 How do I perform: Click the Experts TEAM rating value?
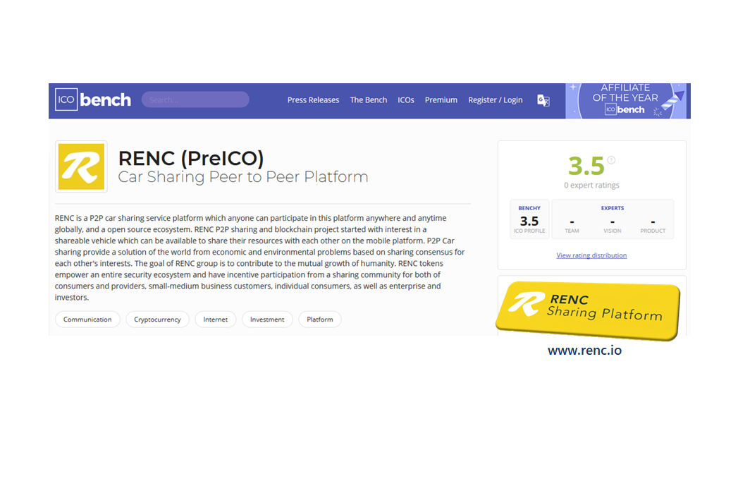(572, 221)
